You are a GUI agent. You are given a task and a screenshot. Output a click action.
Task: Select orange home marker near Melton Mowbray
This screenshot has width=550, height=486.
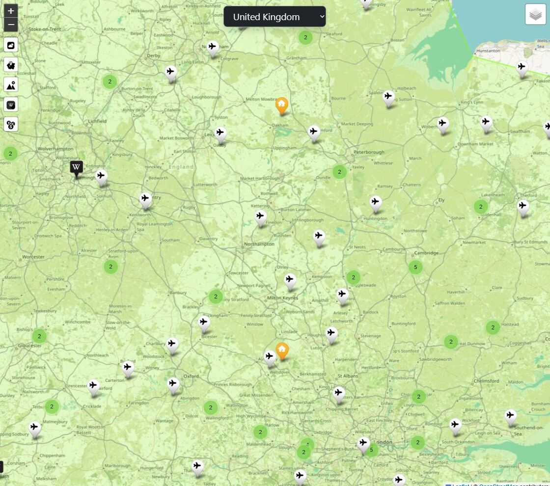[x=282, y=106]
